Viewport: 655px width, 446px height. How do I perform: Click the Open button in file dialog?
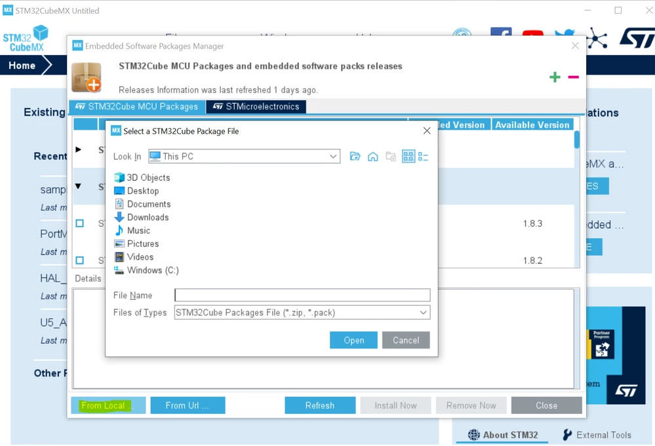tap(354, 340)
